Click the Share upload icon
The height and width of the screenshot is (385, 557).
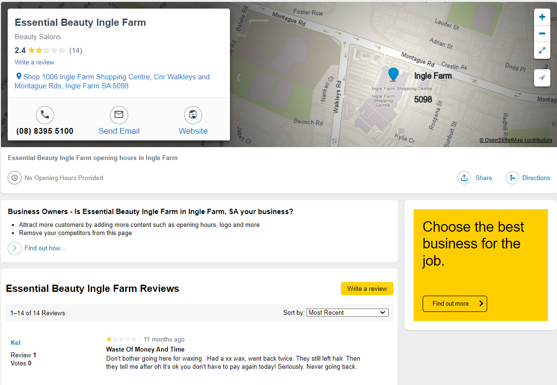tap(464, 178)
